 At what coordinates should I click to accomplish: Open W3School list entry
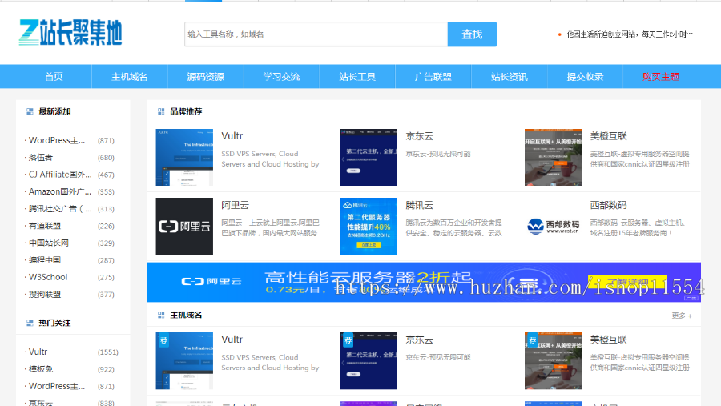[48, 277]
